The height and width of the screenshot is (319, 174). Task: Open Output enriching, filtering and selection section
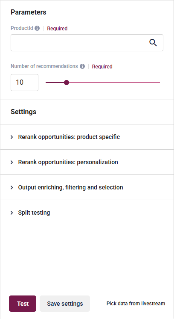pos(87,187)
